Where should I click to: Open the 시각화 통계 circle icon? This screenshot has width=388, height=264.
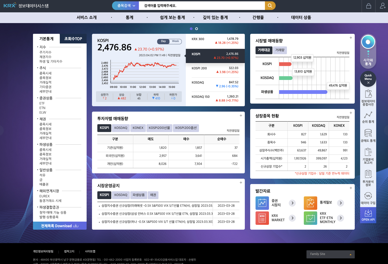pyautogui.click(x=368, y=42)
